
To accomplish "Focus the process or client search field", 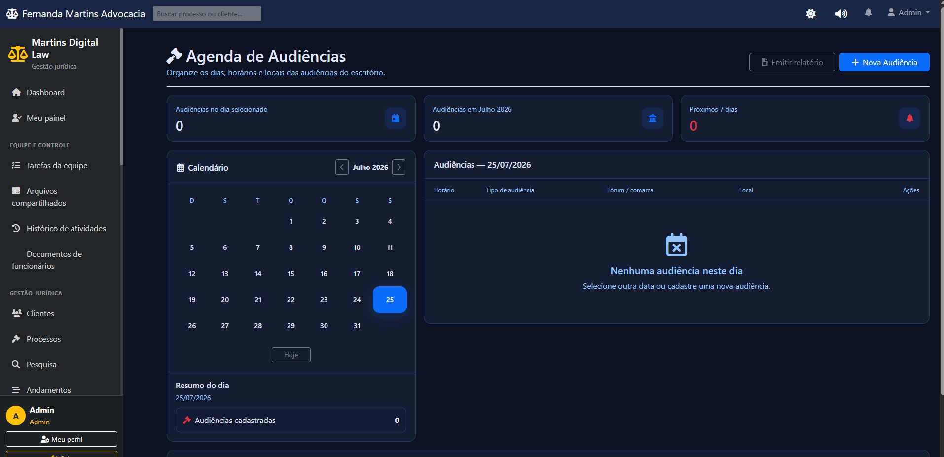I will tap(207, 14).
